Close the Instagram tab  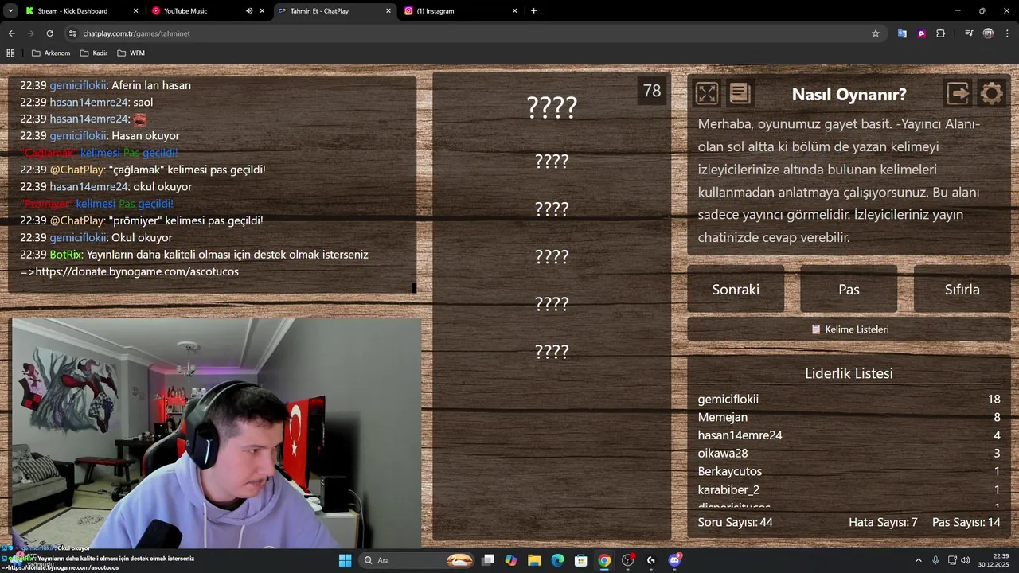514,11
